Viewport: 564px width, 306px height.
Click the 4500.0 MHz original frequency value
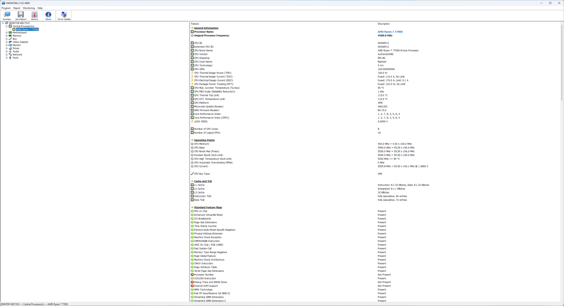point(385,36)
